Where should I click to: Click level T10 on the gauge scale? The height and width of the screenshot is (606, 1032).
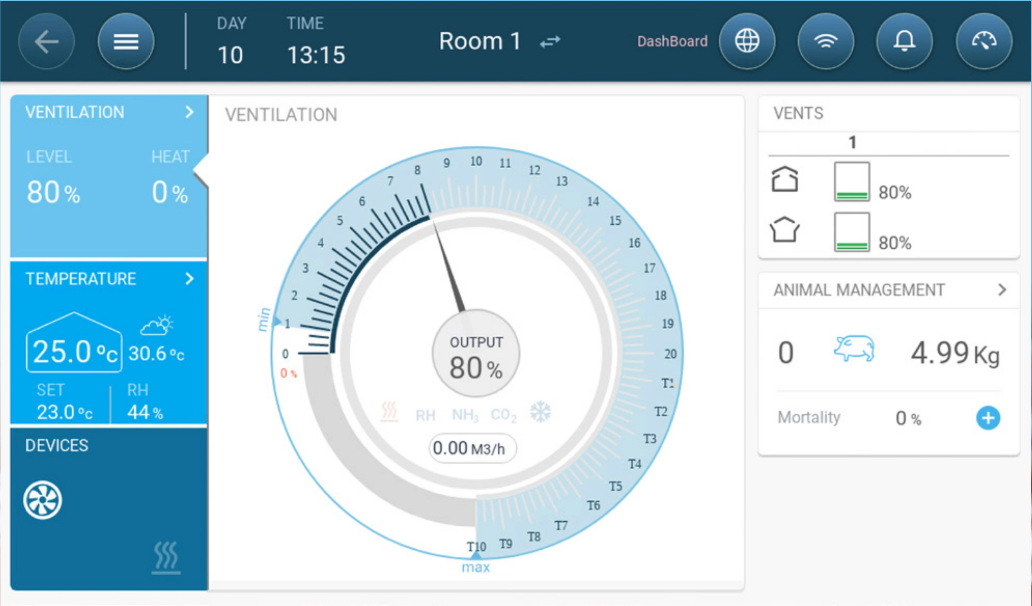(x=476, y=547)
